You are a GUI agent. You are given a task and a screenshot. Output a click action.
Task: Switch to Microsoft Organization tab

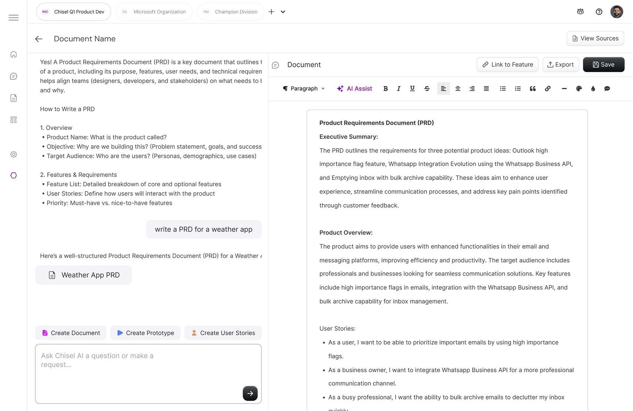pyautogui.click(x=154, y=12)
